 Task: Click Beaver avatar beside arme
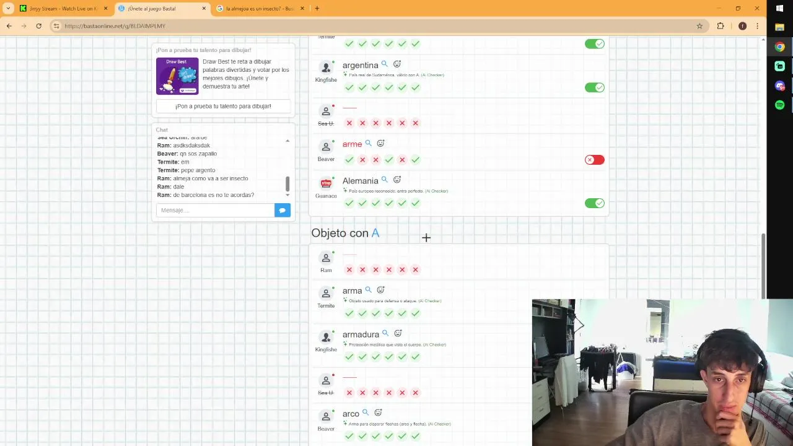coord(326,147)
